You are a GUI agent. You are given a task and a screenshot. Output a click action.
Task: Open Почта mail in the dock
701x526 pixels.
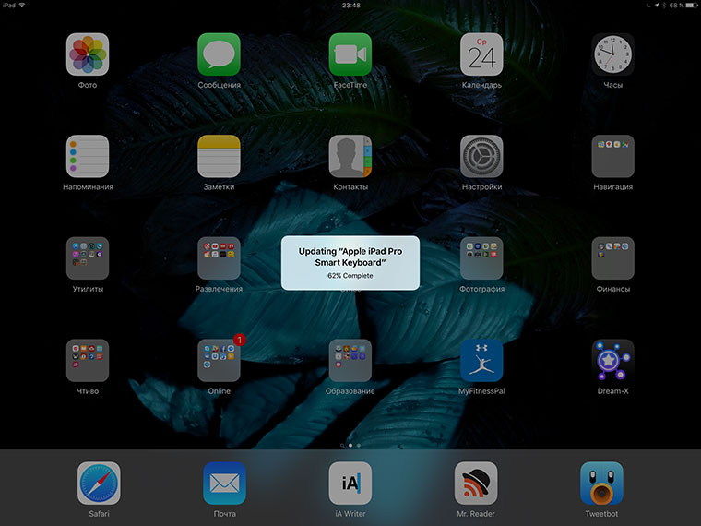pos(224,484)
